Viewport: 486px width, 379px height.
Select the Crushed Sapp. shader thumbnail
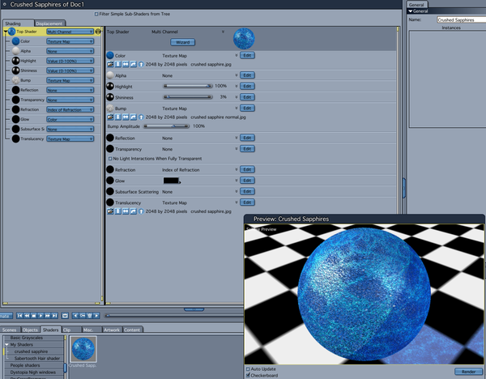(x=83, y=349)
